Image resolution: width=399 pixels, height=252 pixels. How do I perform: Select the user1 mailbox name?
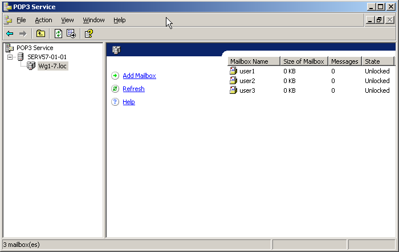247,71
